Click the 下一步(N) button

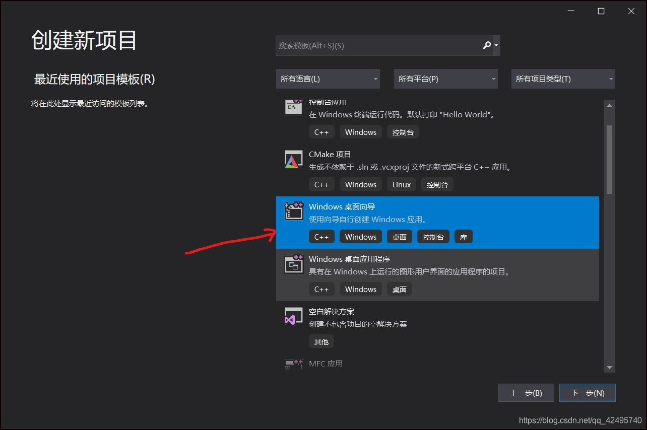(x=588, y=393)
